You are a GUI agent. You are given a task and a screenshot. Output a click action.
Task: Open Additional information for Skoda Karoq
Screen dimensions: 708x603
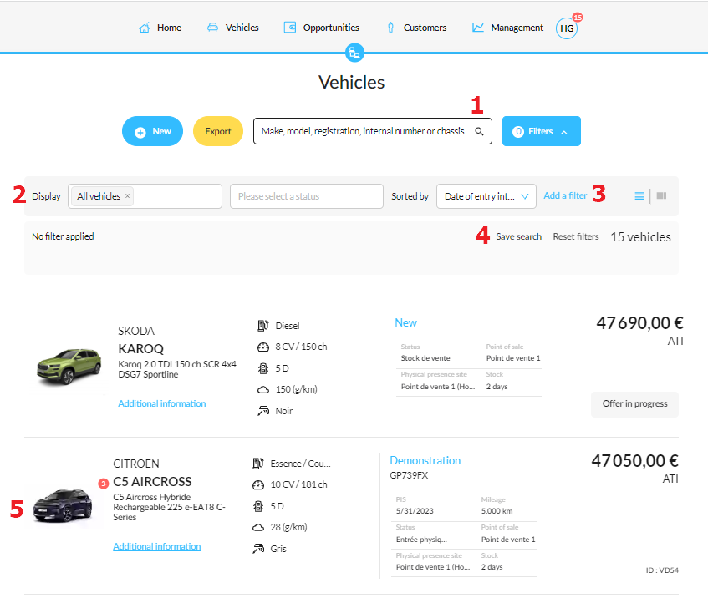pos(161,403)
